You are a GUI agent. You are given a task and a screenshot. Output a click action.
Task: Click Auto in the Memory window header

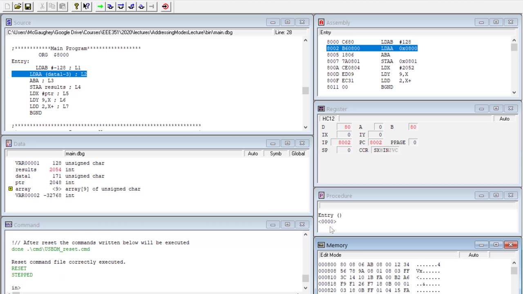coord(474,255)
